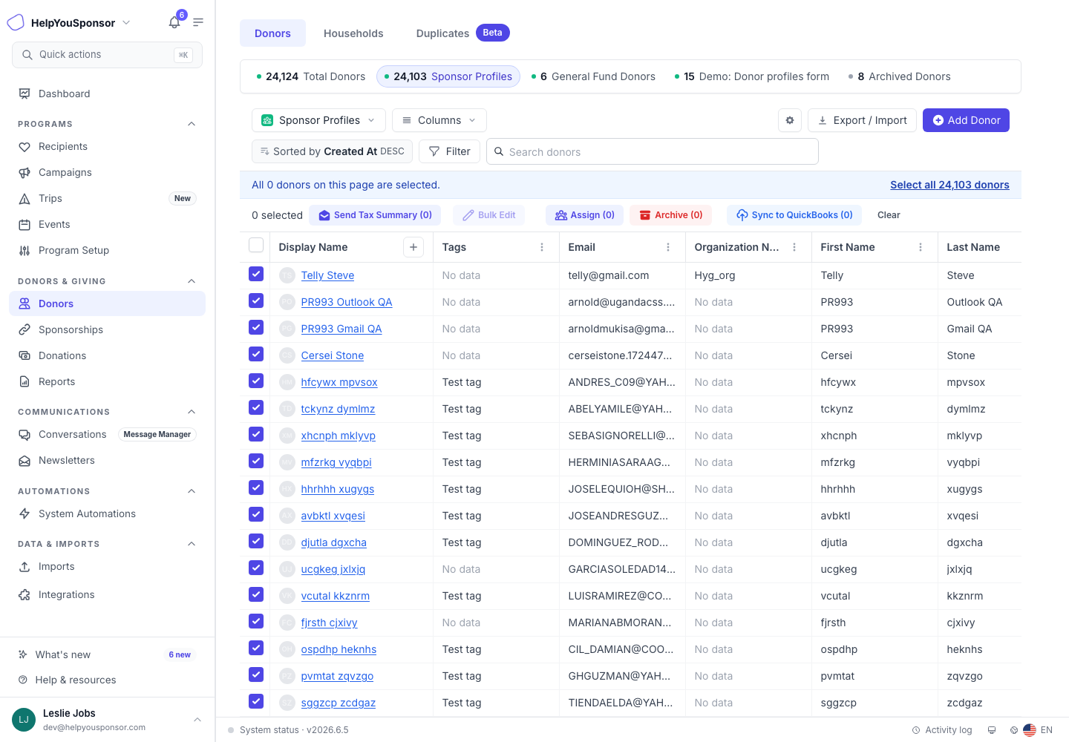
Task: Add a column with plus icon
Action: 413,247
